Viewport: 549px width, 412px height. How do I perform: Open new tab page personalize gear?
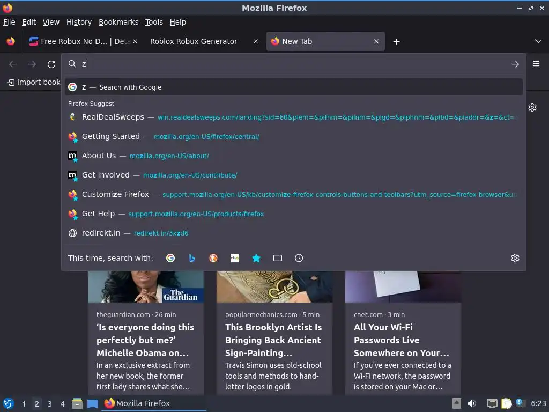(x=532, y=107)
